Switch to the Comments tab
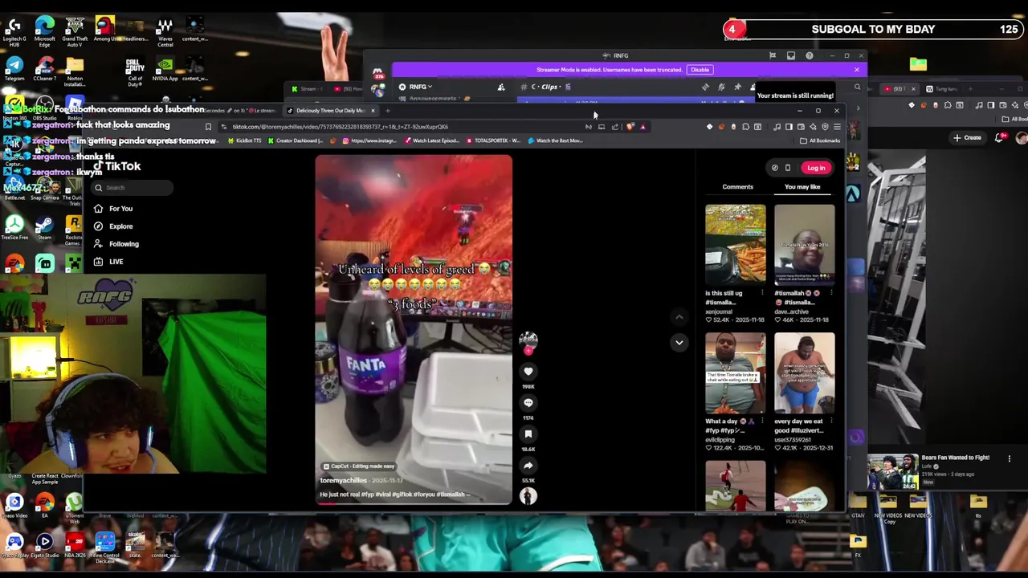This screenshot has height=578, width=1028. pos(737,187)
